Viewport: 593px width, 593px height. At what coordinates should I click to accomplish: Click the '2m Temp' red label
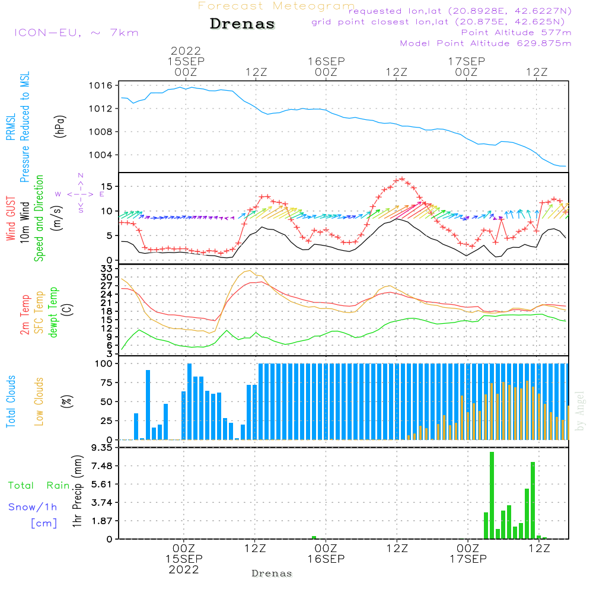[x=24, y=315]
